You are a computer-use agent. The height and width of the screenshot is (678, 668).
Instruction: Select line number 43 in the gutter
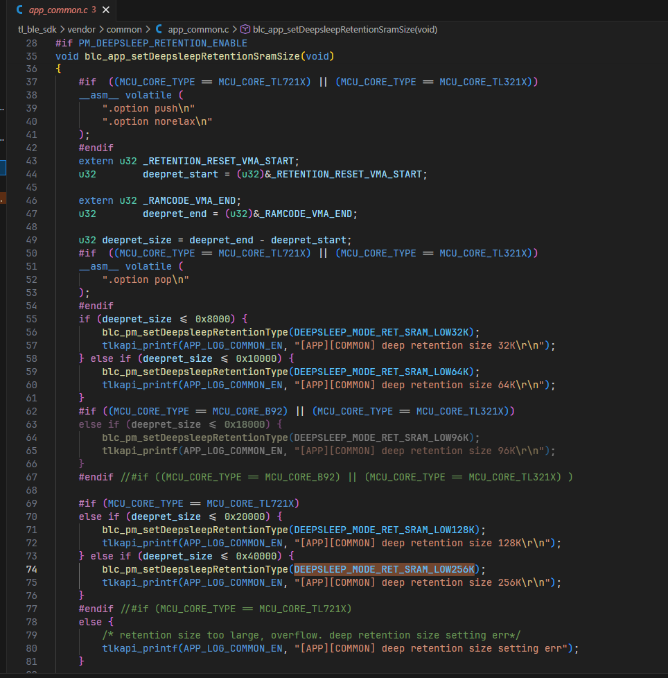tap(32, 162)
